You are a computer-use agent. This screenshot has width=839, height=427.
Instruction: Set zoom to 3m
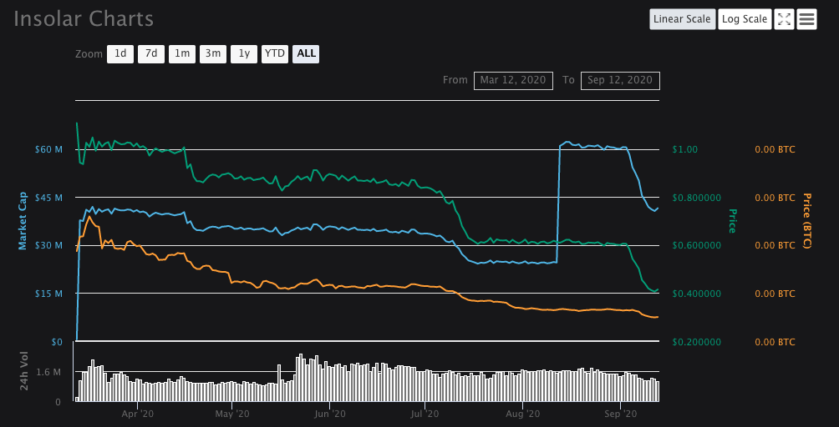[213, 54]
